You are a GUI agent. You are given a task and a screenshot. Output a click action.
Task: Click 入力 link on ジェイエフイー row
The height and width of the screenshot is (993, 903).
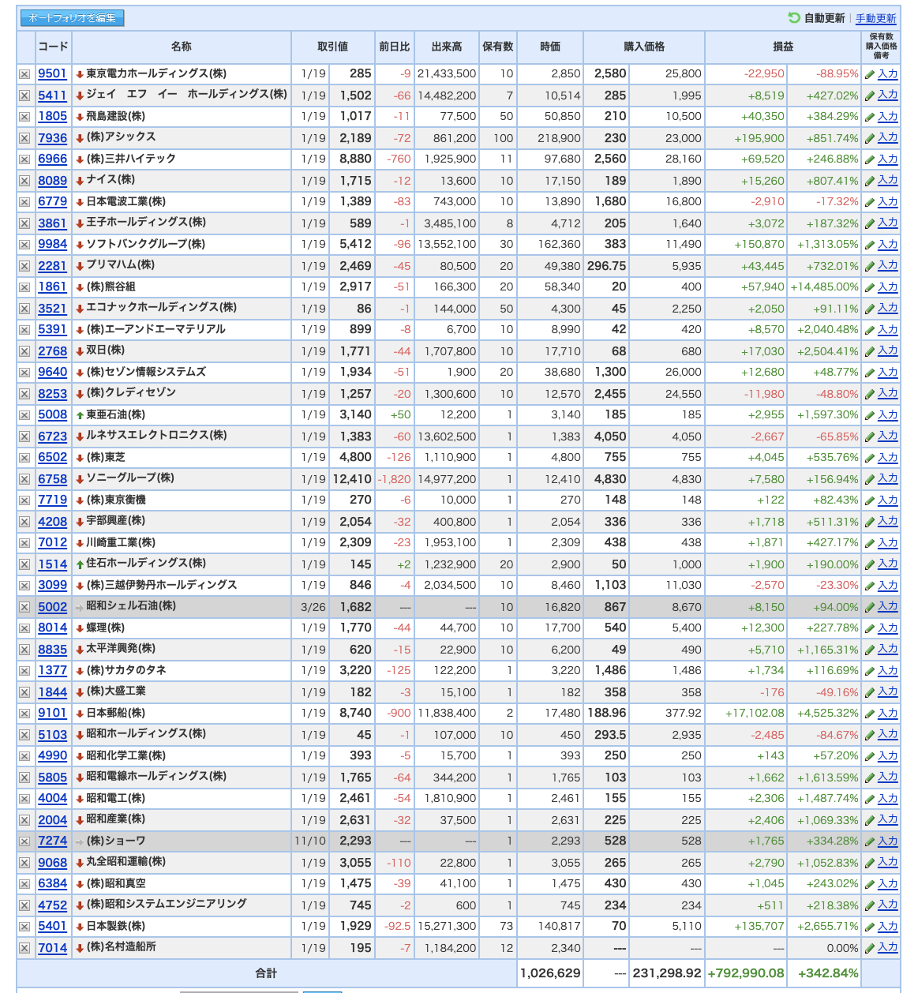pos(887,95)
